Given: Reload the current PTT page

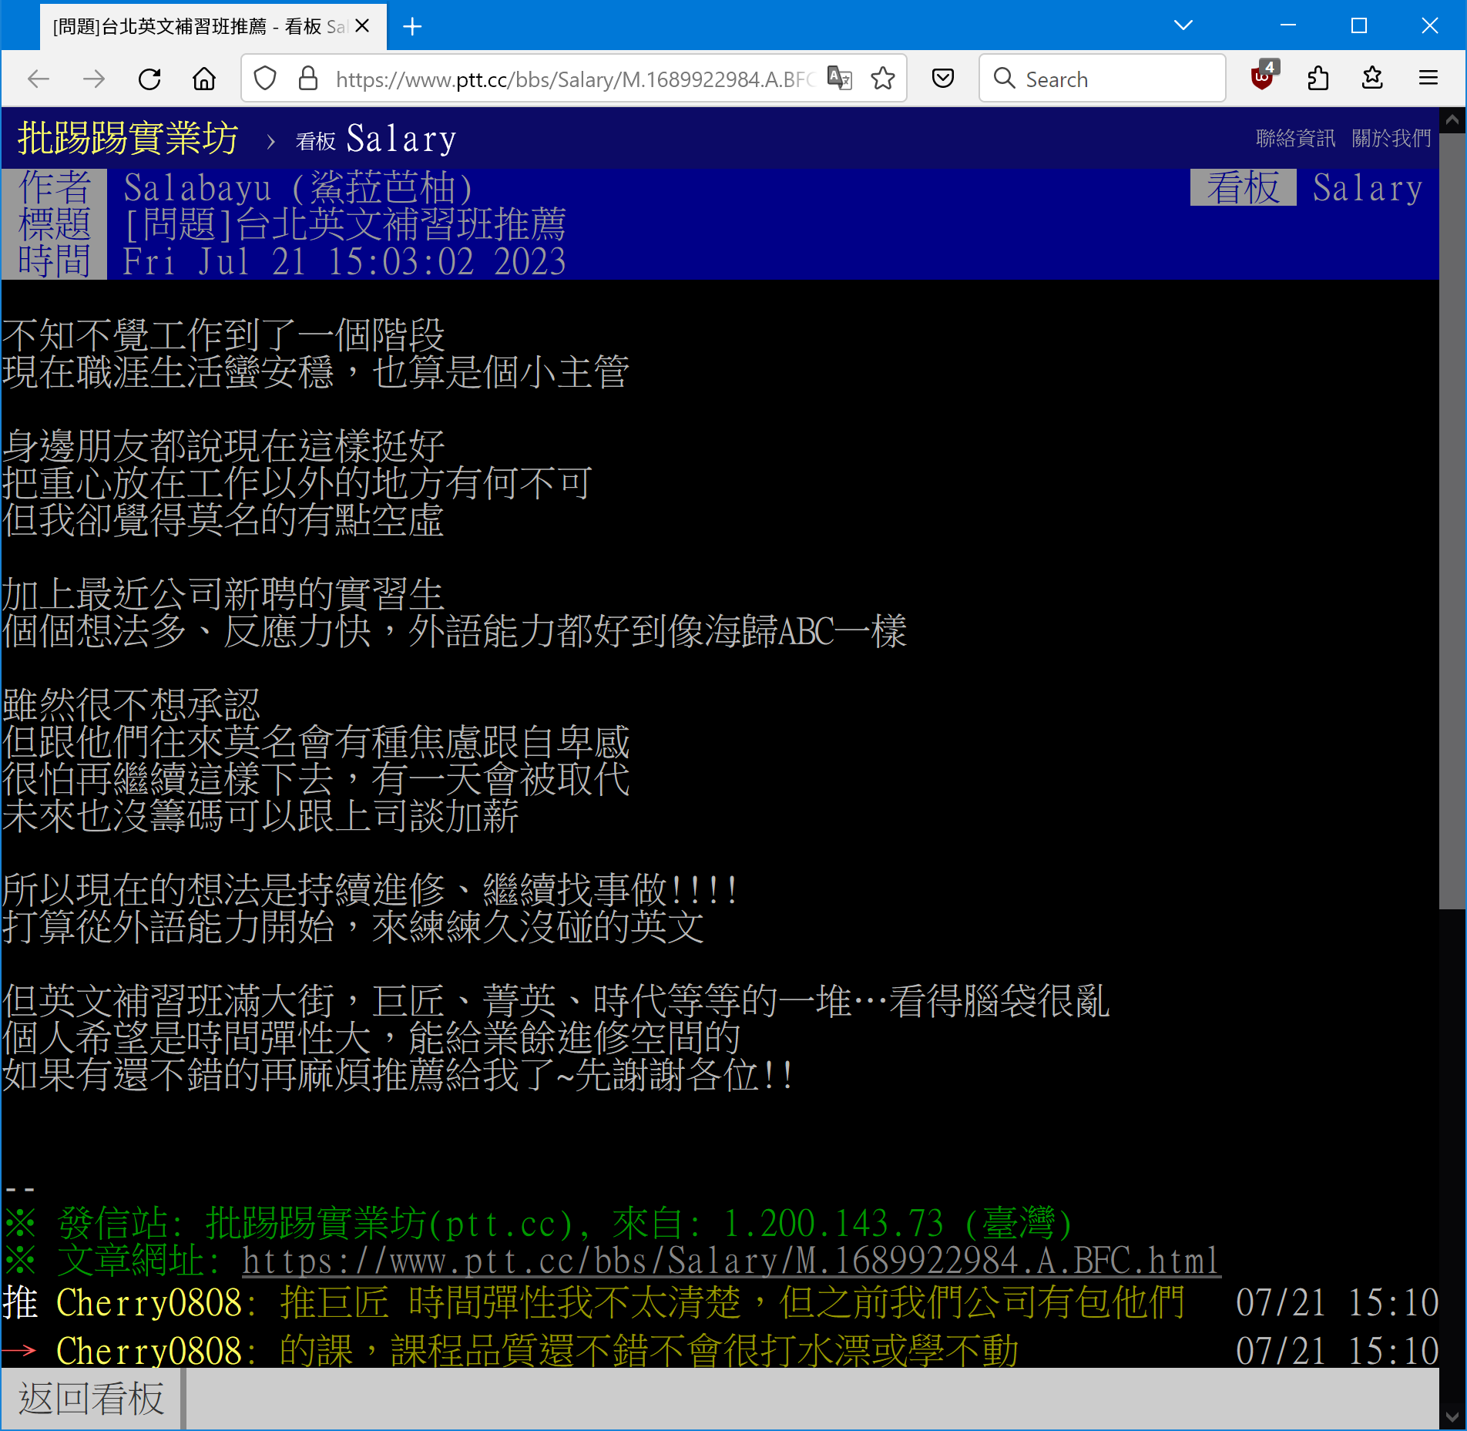Looking at the screenshot, I should coord(149,79).
